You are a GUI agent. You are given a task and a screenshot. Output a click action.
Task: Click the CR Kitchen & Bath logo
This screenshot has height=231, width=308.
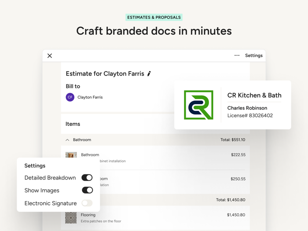pos(198,105)
